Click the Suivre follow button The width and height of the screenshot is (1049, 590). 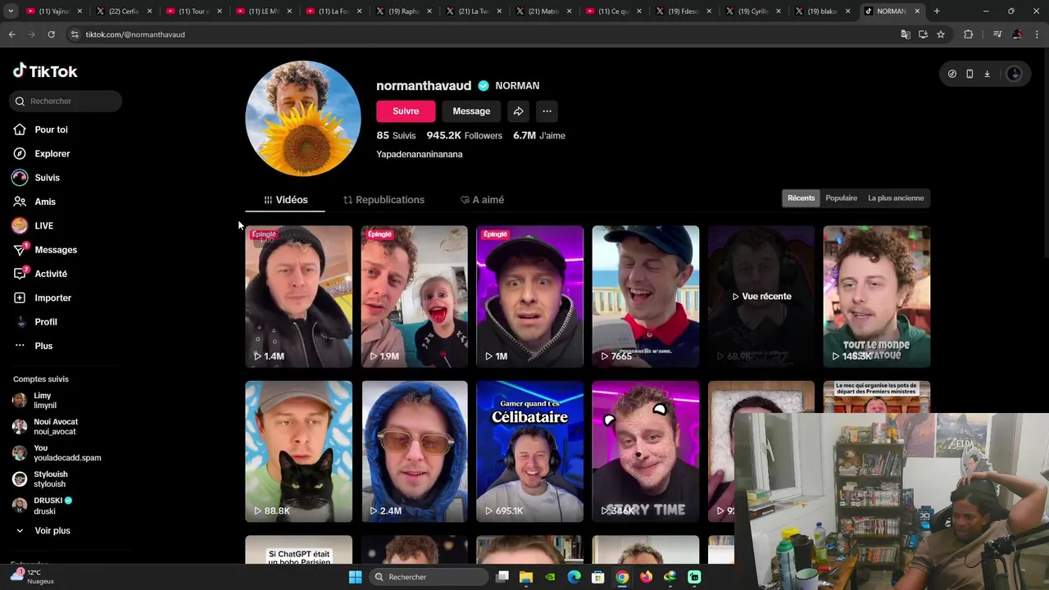pyautogui.click(x=406, y=111)
